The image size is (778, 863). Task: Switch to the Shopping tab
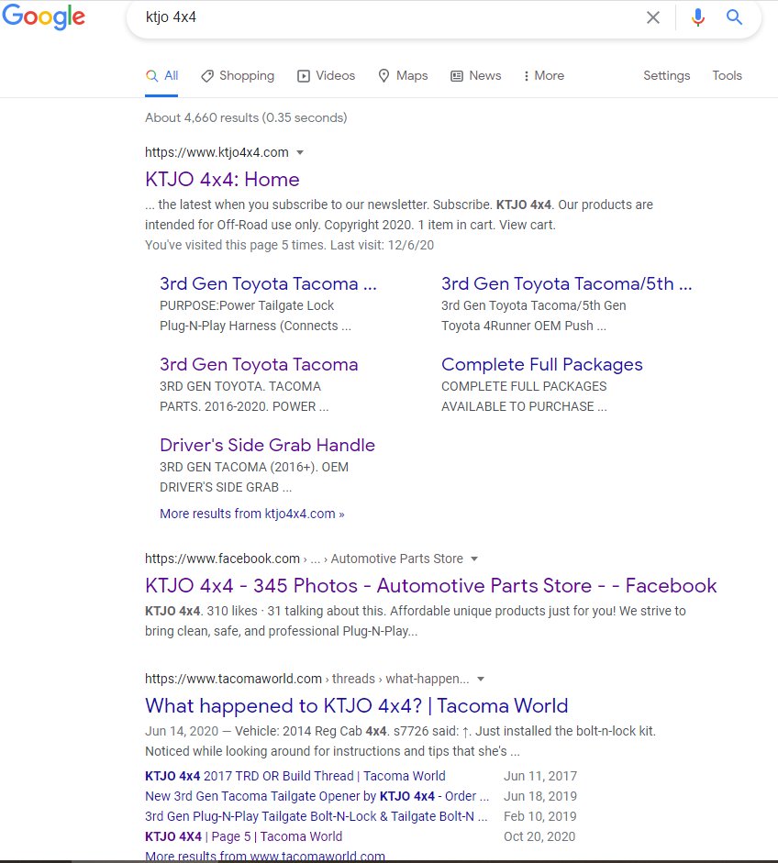point(238,76)
